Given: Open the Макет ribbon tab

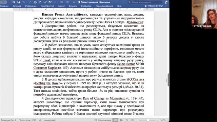Looking at the screenshot, I should 61,6.
